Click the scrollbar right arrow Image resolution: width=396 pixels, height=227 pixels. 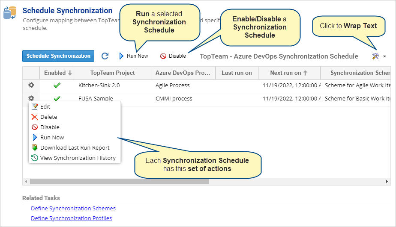tap(387, 181)
